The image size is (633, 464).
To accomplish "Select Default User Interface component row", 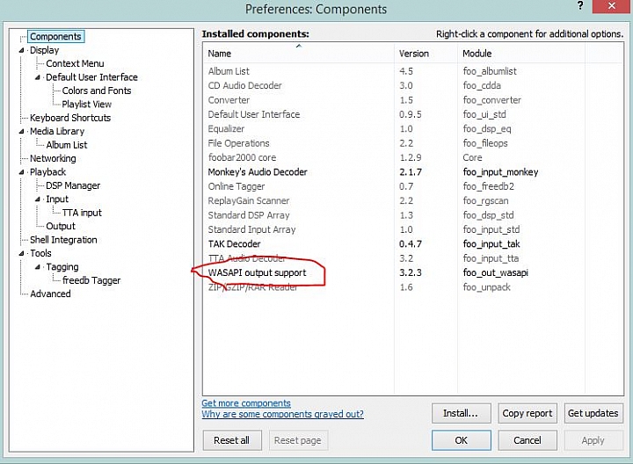I will [x=412, y=114].
